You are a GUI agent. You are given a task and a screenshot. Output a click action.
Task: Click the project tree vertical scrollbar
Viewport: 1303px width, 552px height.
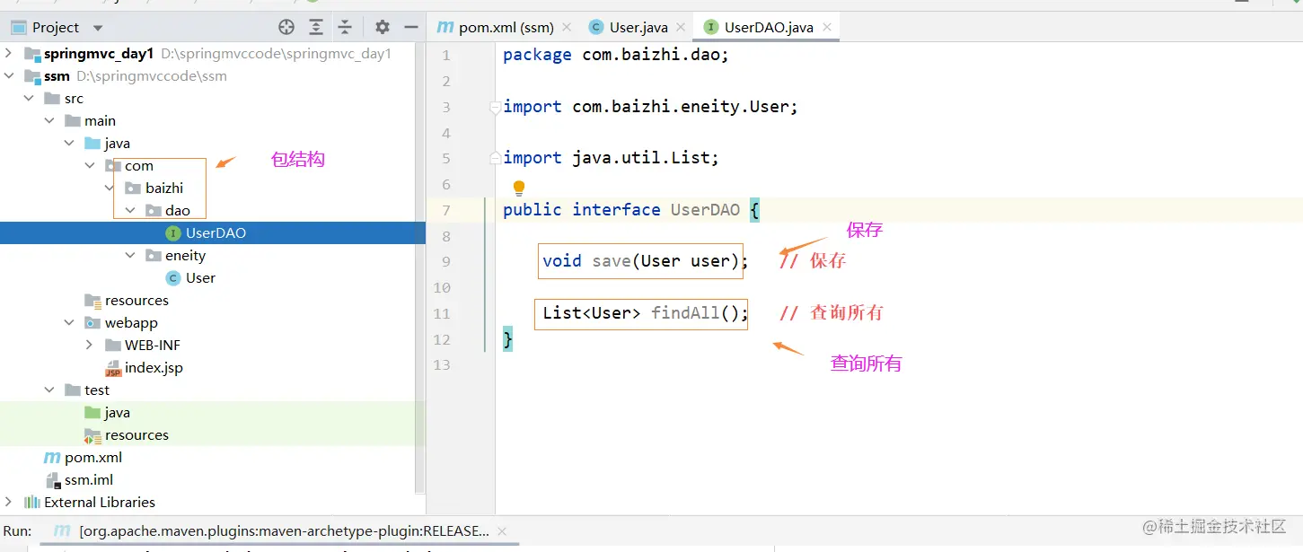pyautogui.click(x=419, y=267)
